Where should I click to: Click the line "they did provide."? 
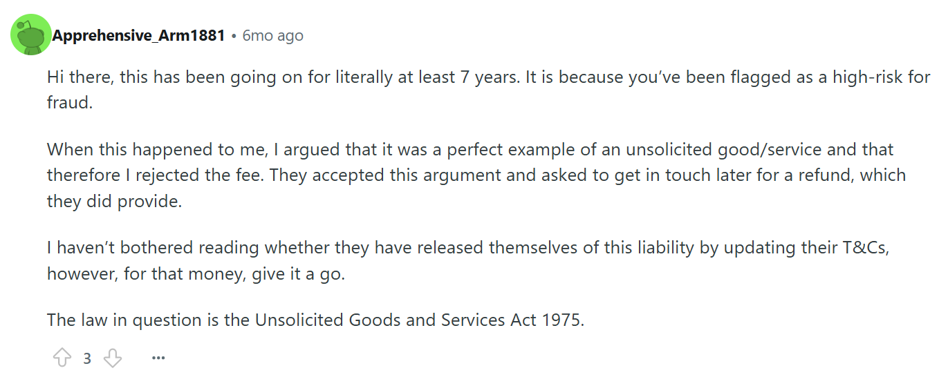click(x=114, y=202)
